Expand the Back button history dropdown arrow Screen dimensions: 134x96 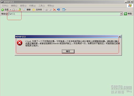10,10
